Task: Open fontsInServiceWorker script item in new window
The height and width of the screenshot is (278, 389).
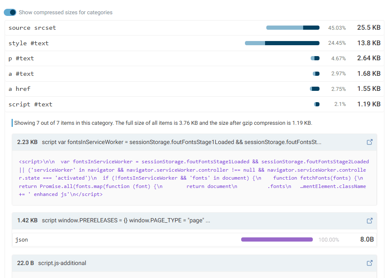Action: (x=369, y=142)
